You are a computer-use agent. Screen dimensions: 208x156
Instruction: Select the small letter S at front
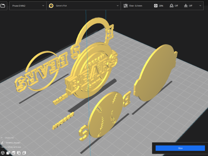(x=83, y=133)
